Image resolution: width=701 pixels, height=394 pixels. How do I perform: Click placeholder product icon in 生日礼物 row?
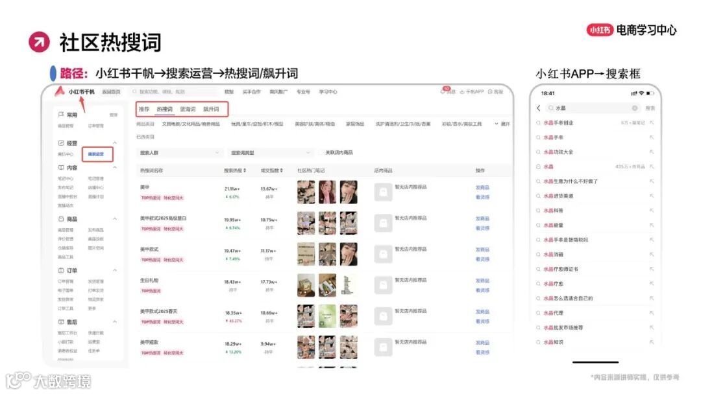pyautogui.click(x=383, y=284)
